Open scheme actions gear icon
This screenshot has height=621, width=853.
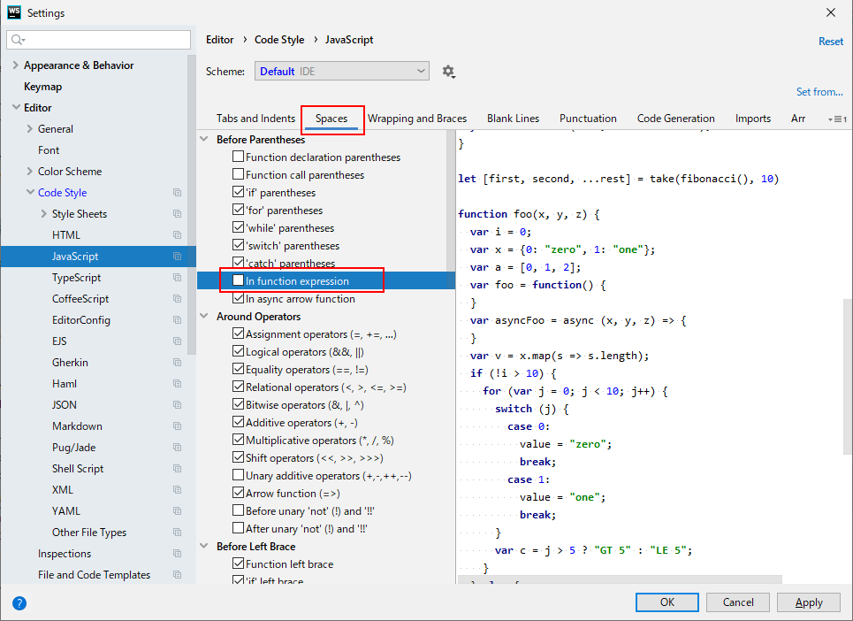(x=449, y=72)
